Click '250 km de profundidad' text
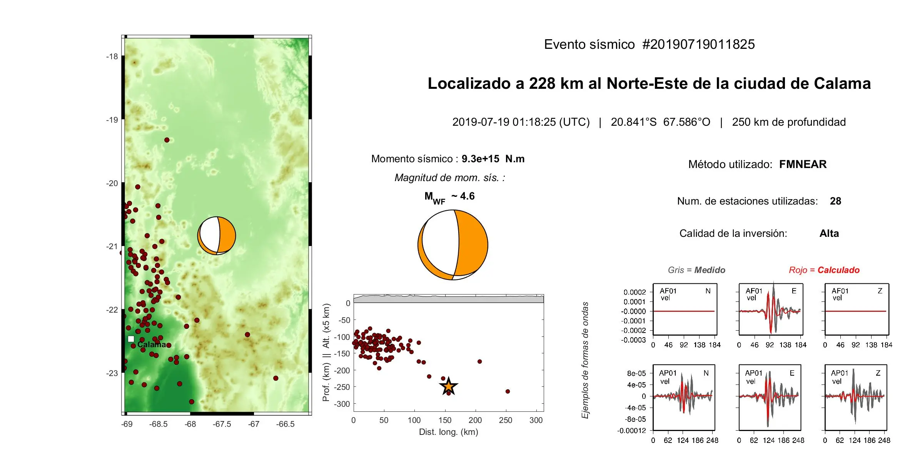The height and width of the screenshot is (466, 915). click(x=789, y=122)
